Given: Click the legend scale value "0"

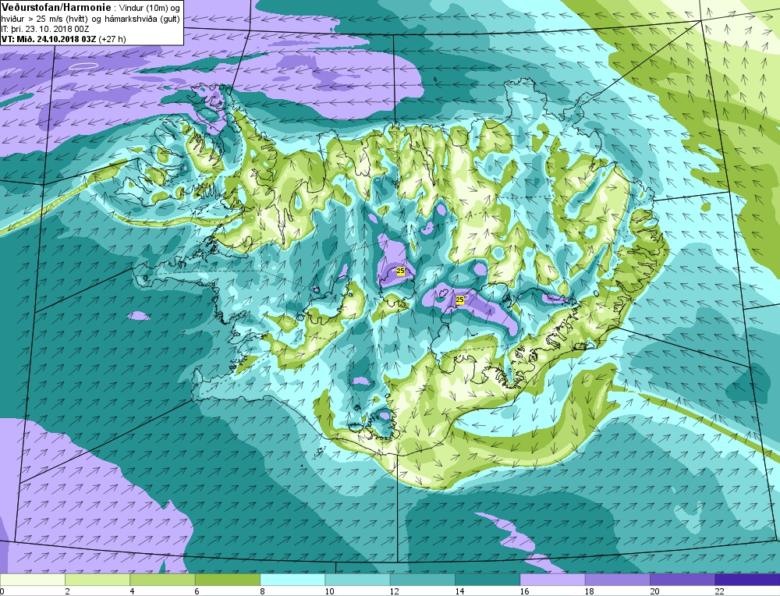Looking at the screenshot, I should pyautogui.click(x=2, y=591).
